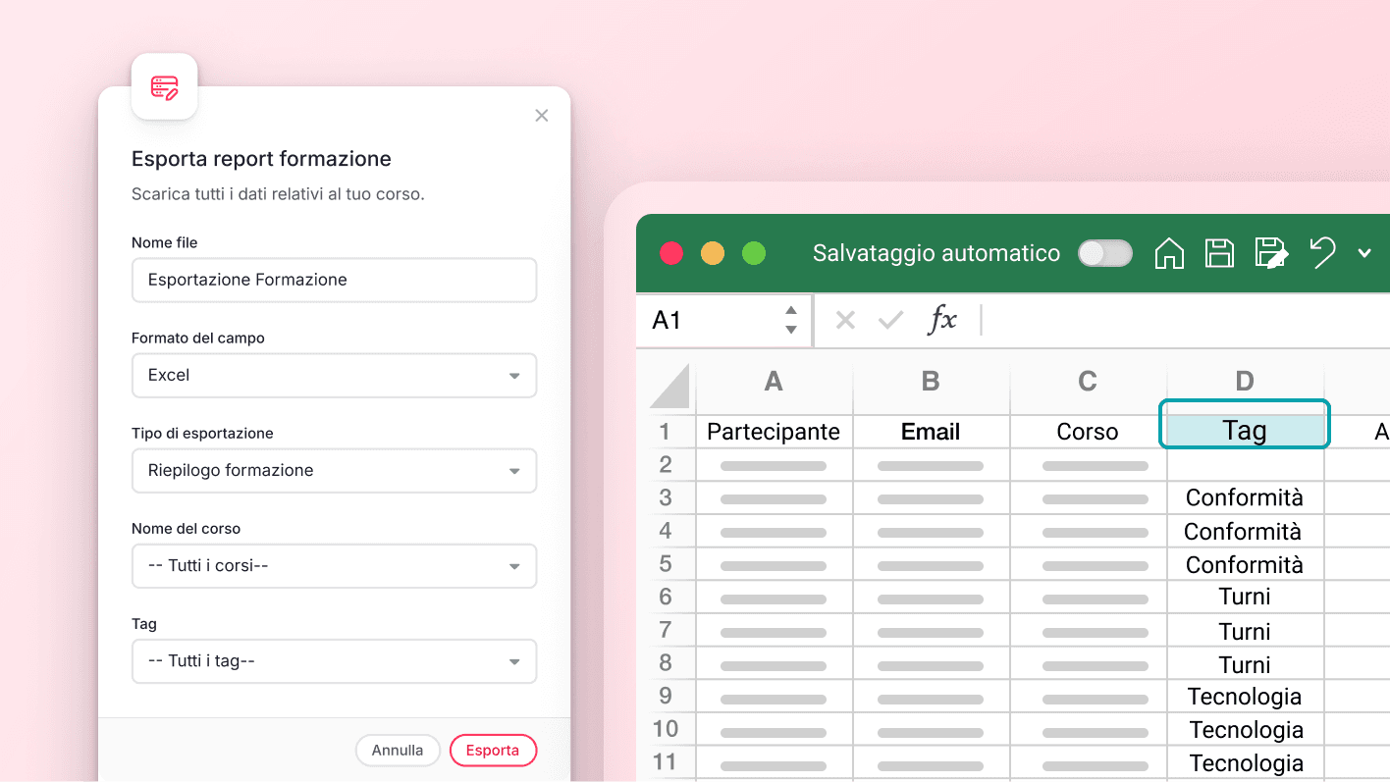Click Tecnologia cell in row 11
Image resolution: width=1390 pixels, height=782 pixels.
pyautogui.click(x=1245, y=763)
